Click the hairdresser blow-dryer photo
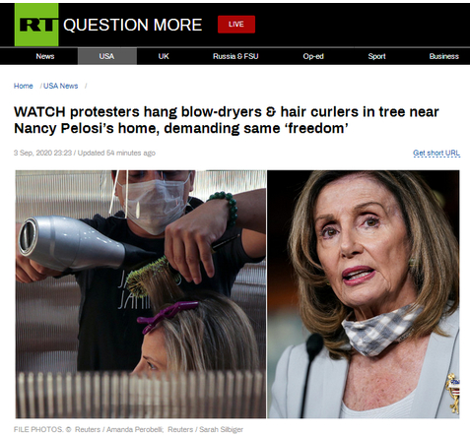This screenshot has height=435, width=470. (x=141, y=294)
